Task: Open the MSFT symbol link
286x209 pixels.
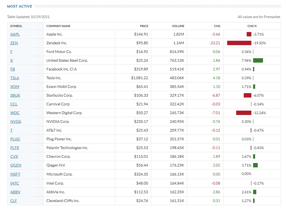Action: (15, 174)
